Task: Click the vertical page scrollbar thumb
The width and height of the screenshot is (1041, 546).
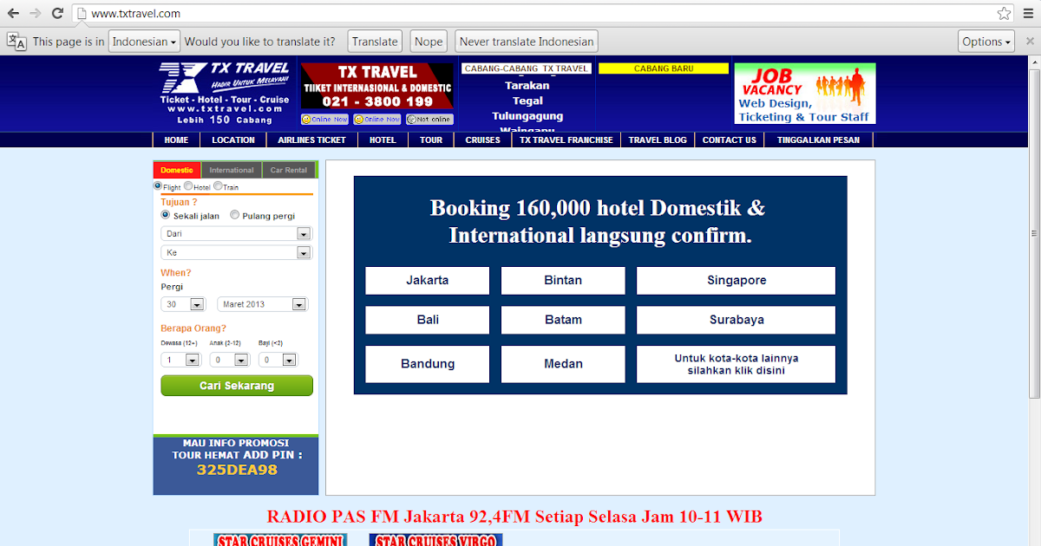Action: pyautogui.click(x=1033, y=234)
